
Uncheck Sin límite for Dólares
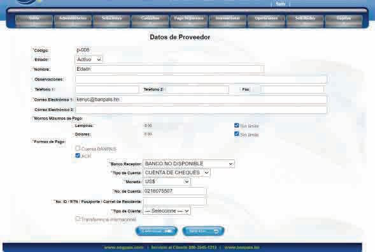[237, 134]
